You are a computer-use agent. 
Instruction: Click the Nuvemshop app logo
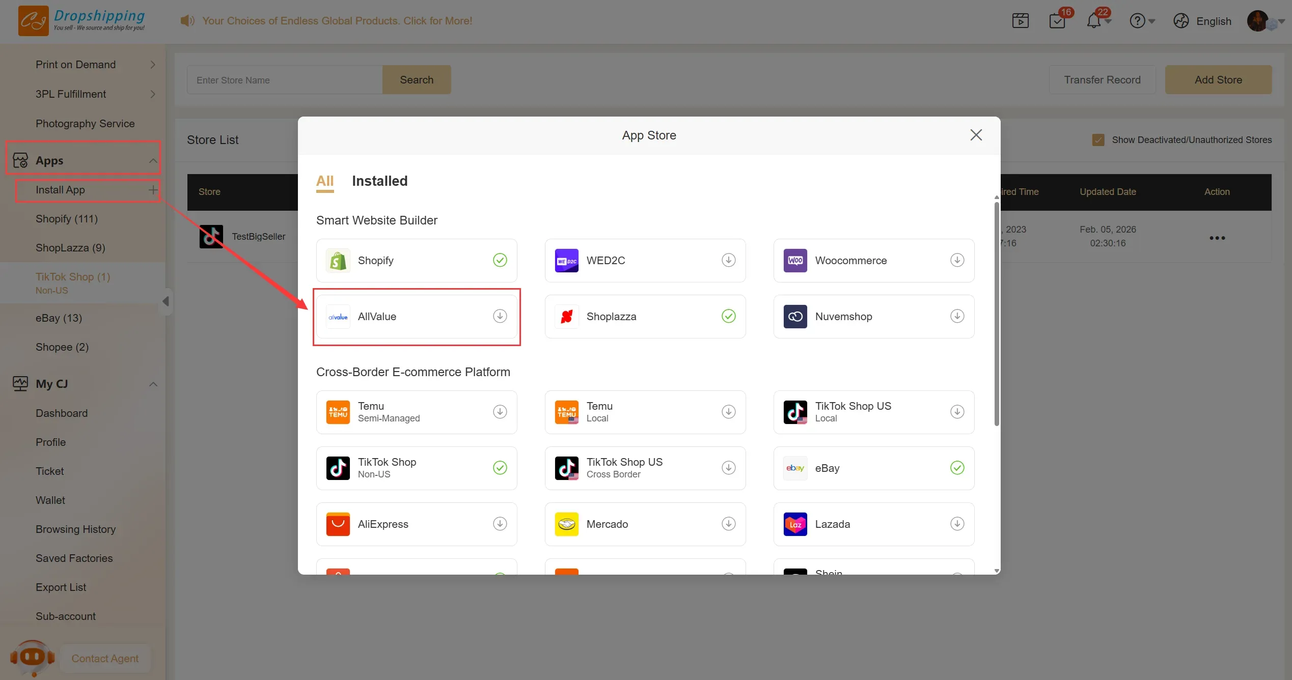[795, 317]
